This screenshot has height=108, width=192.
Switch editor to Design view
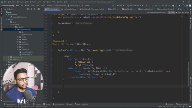pyautogui.click(x=185, y=13)
